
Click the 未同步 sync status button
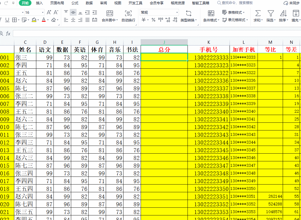tap(292, 3)
